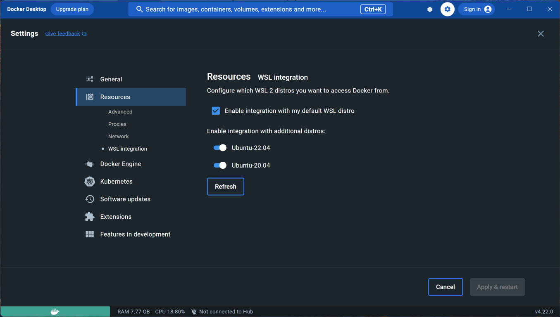Screen dimensions: 560x317
Task: Disable the Ubuntu-20.04 integration toggle
Action: (x=220, y=166)
